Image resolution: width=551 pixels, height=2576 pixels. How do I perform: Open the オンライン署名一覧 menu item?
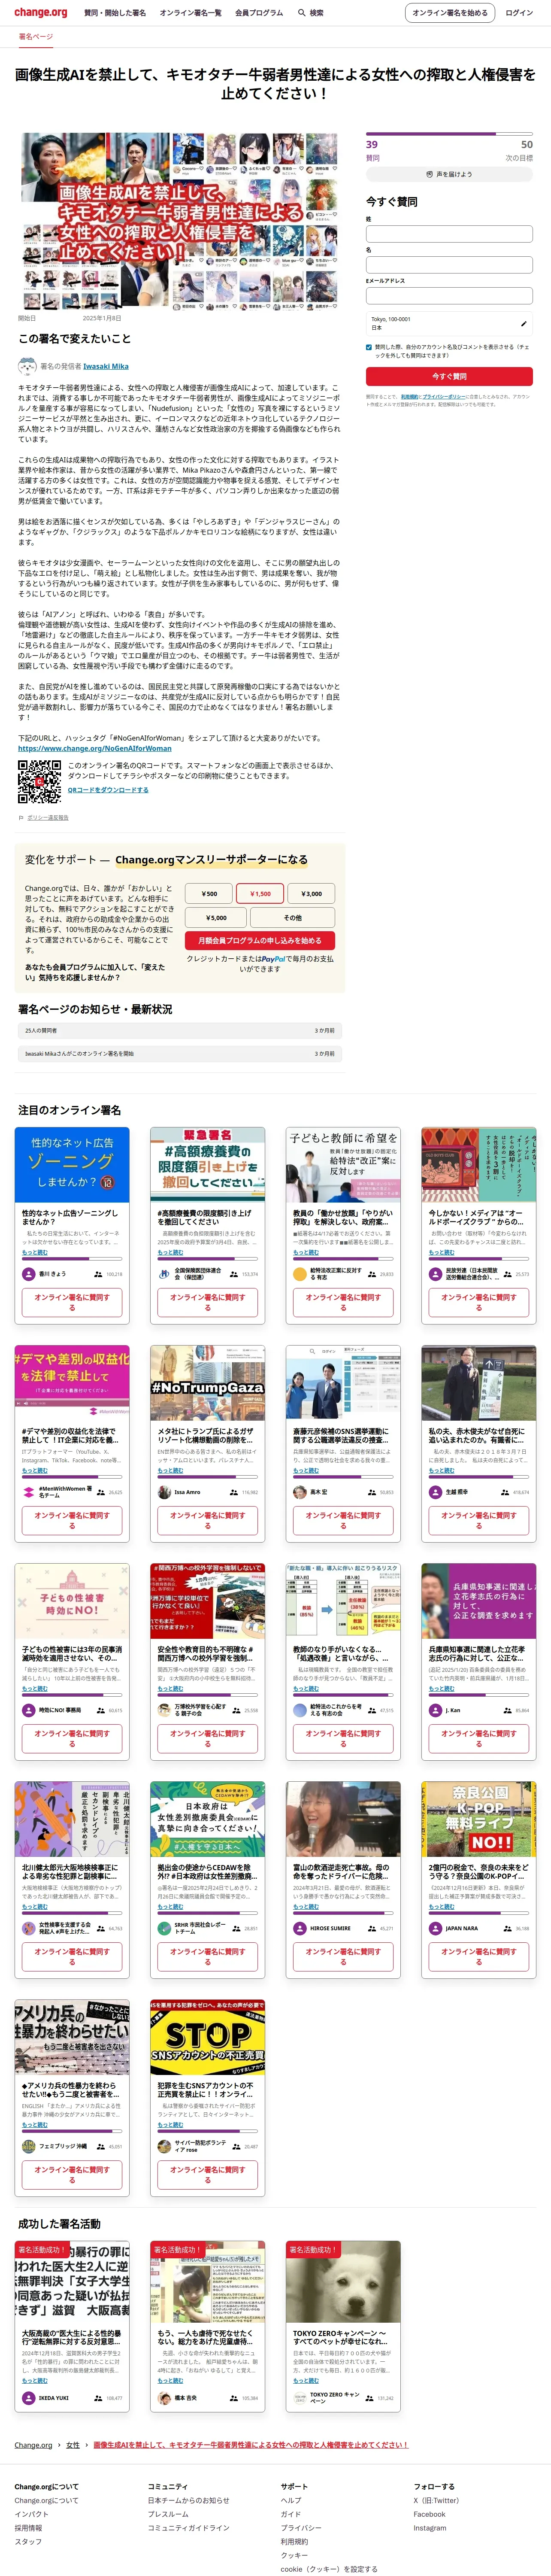(190, 13)
